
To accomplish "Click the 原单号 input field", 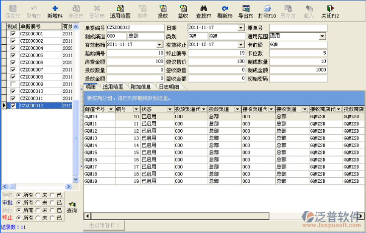I will tap(298, 28).
